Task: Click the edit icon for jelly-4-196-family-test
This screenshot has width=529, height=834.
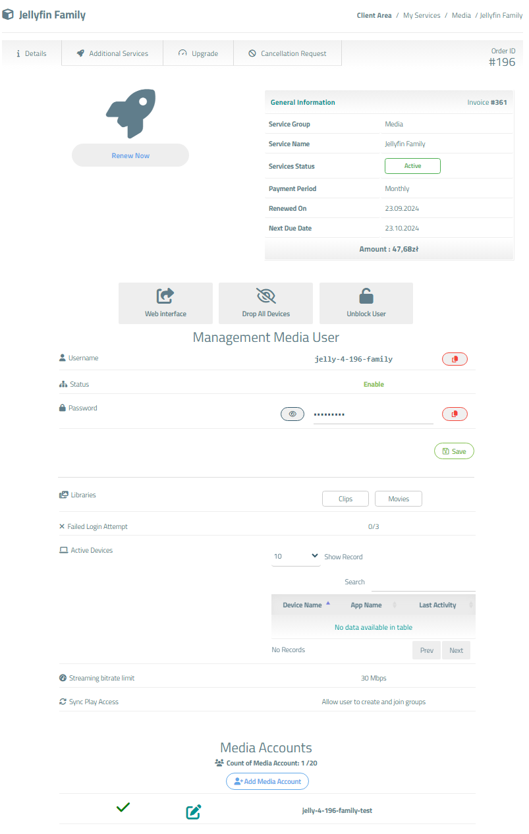Action: pos(194,812)
